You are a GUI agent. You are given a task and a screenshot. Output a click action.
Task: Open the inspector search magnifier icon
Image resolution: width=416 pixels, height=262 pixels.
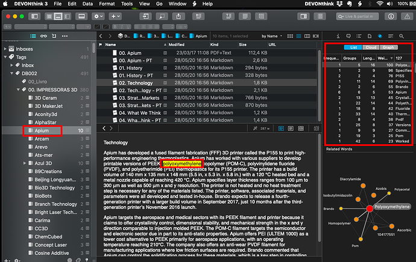point(402,36)
